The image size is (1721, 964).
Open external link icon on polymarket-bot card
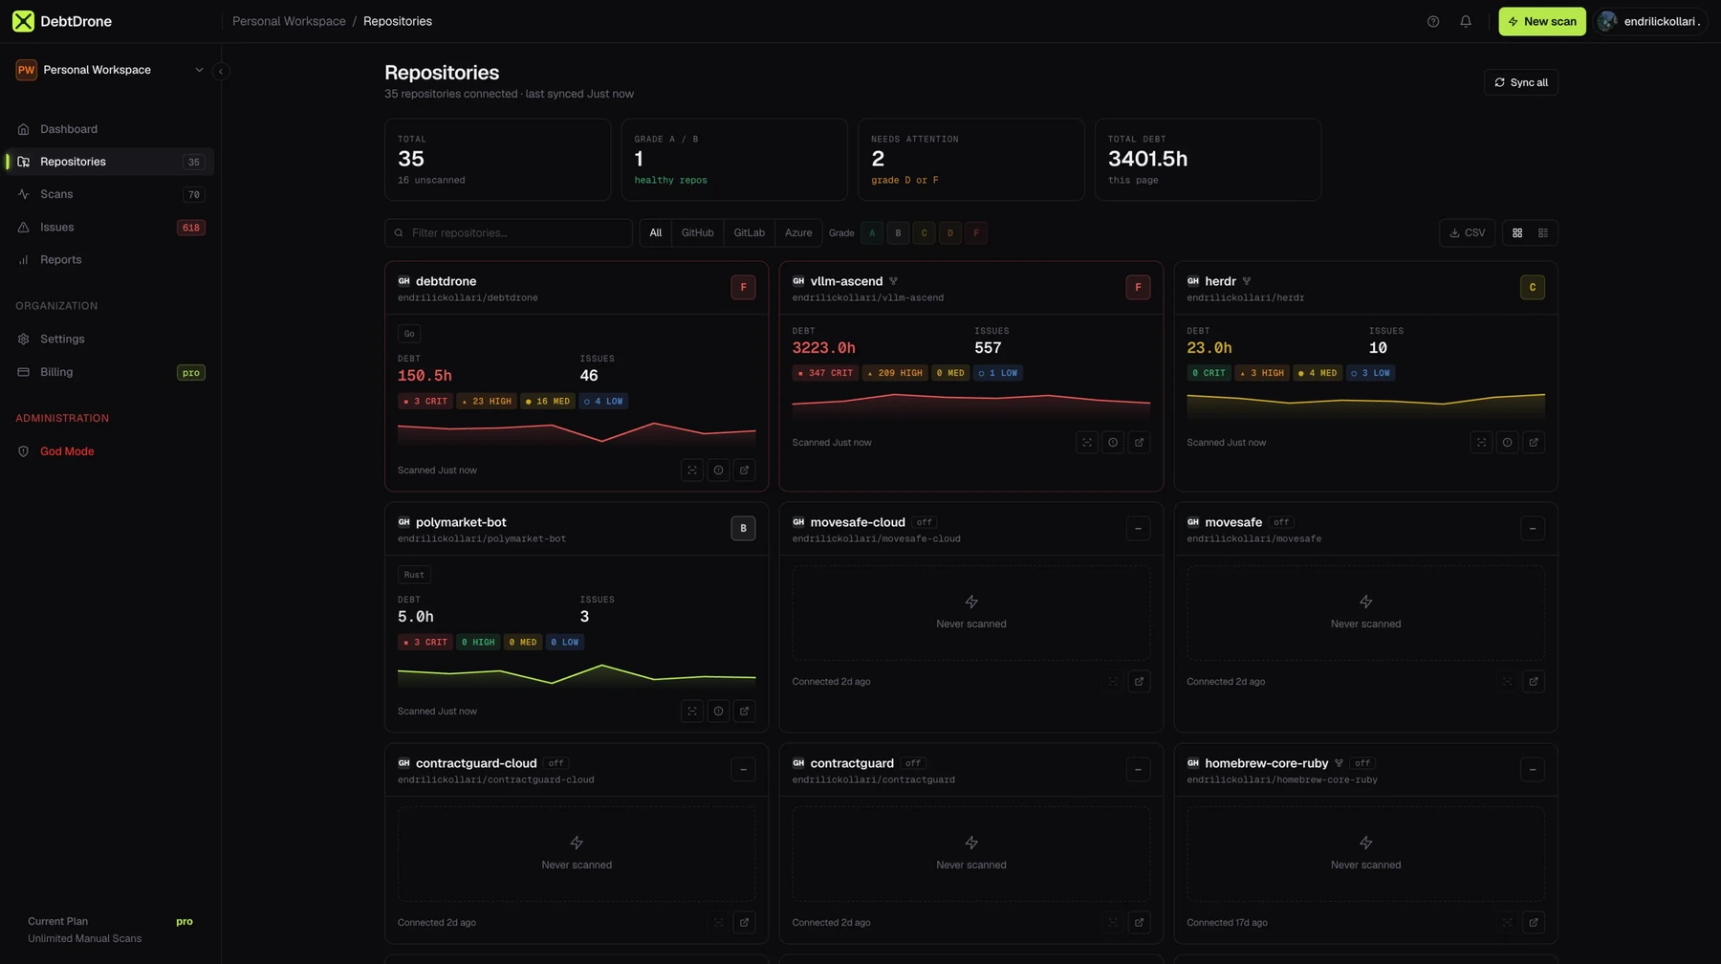tap(744, 712)
